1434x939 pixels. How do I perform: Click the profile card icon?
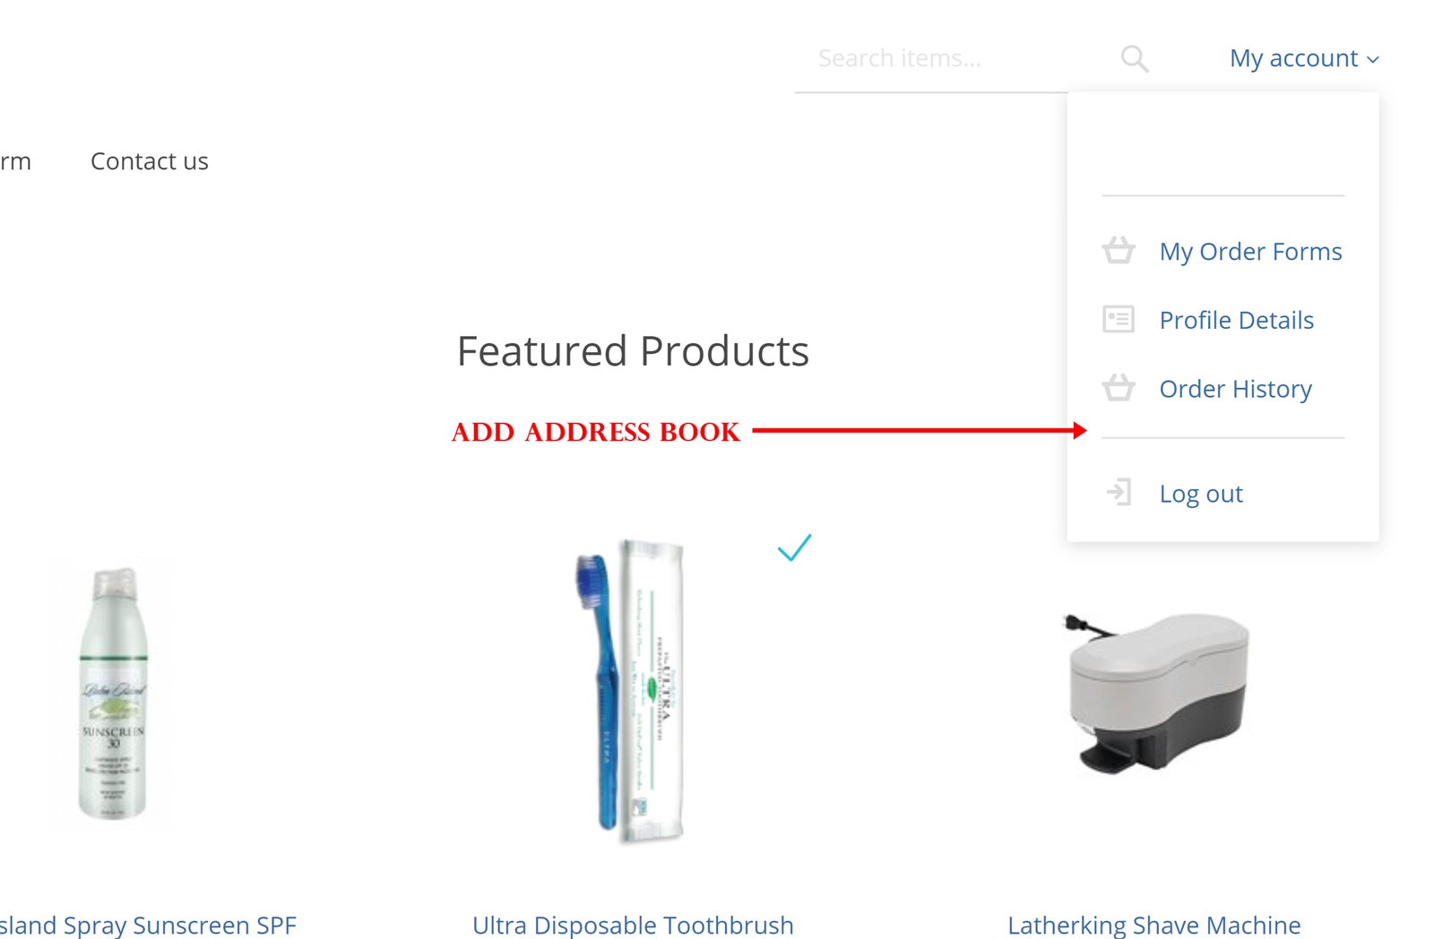click(x=1119, y=320)
